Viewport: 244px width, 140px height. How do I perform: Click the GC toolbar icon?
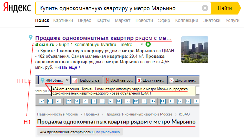(x=119, y=101)
